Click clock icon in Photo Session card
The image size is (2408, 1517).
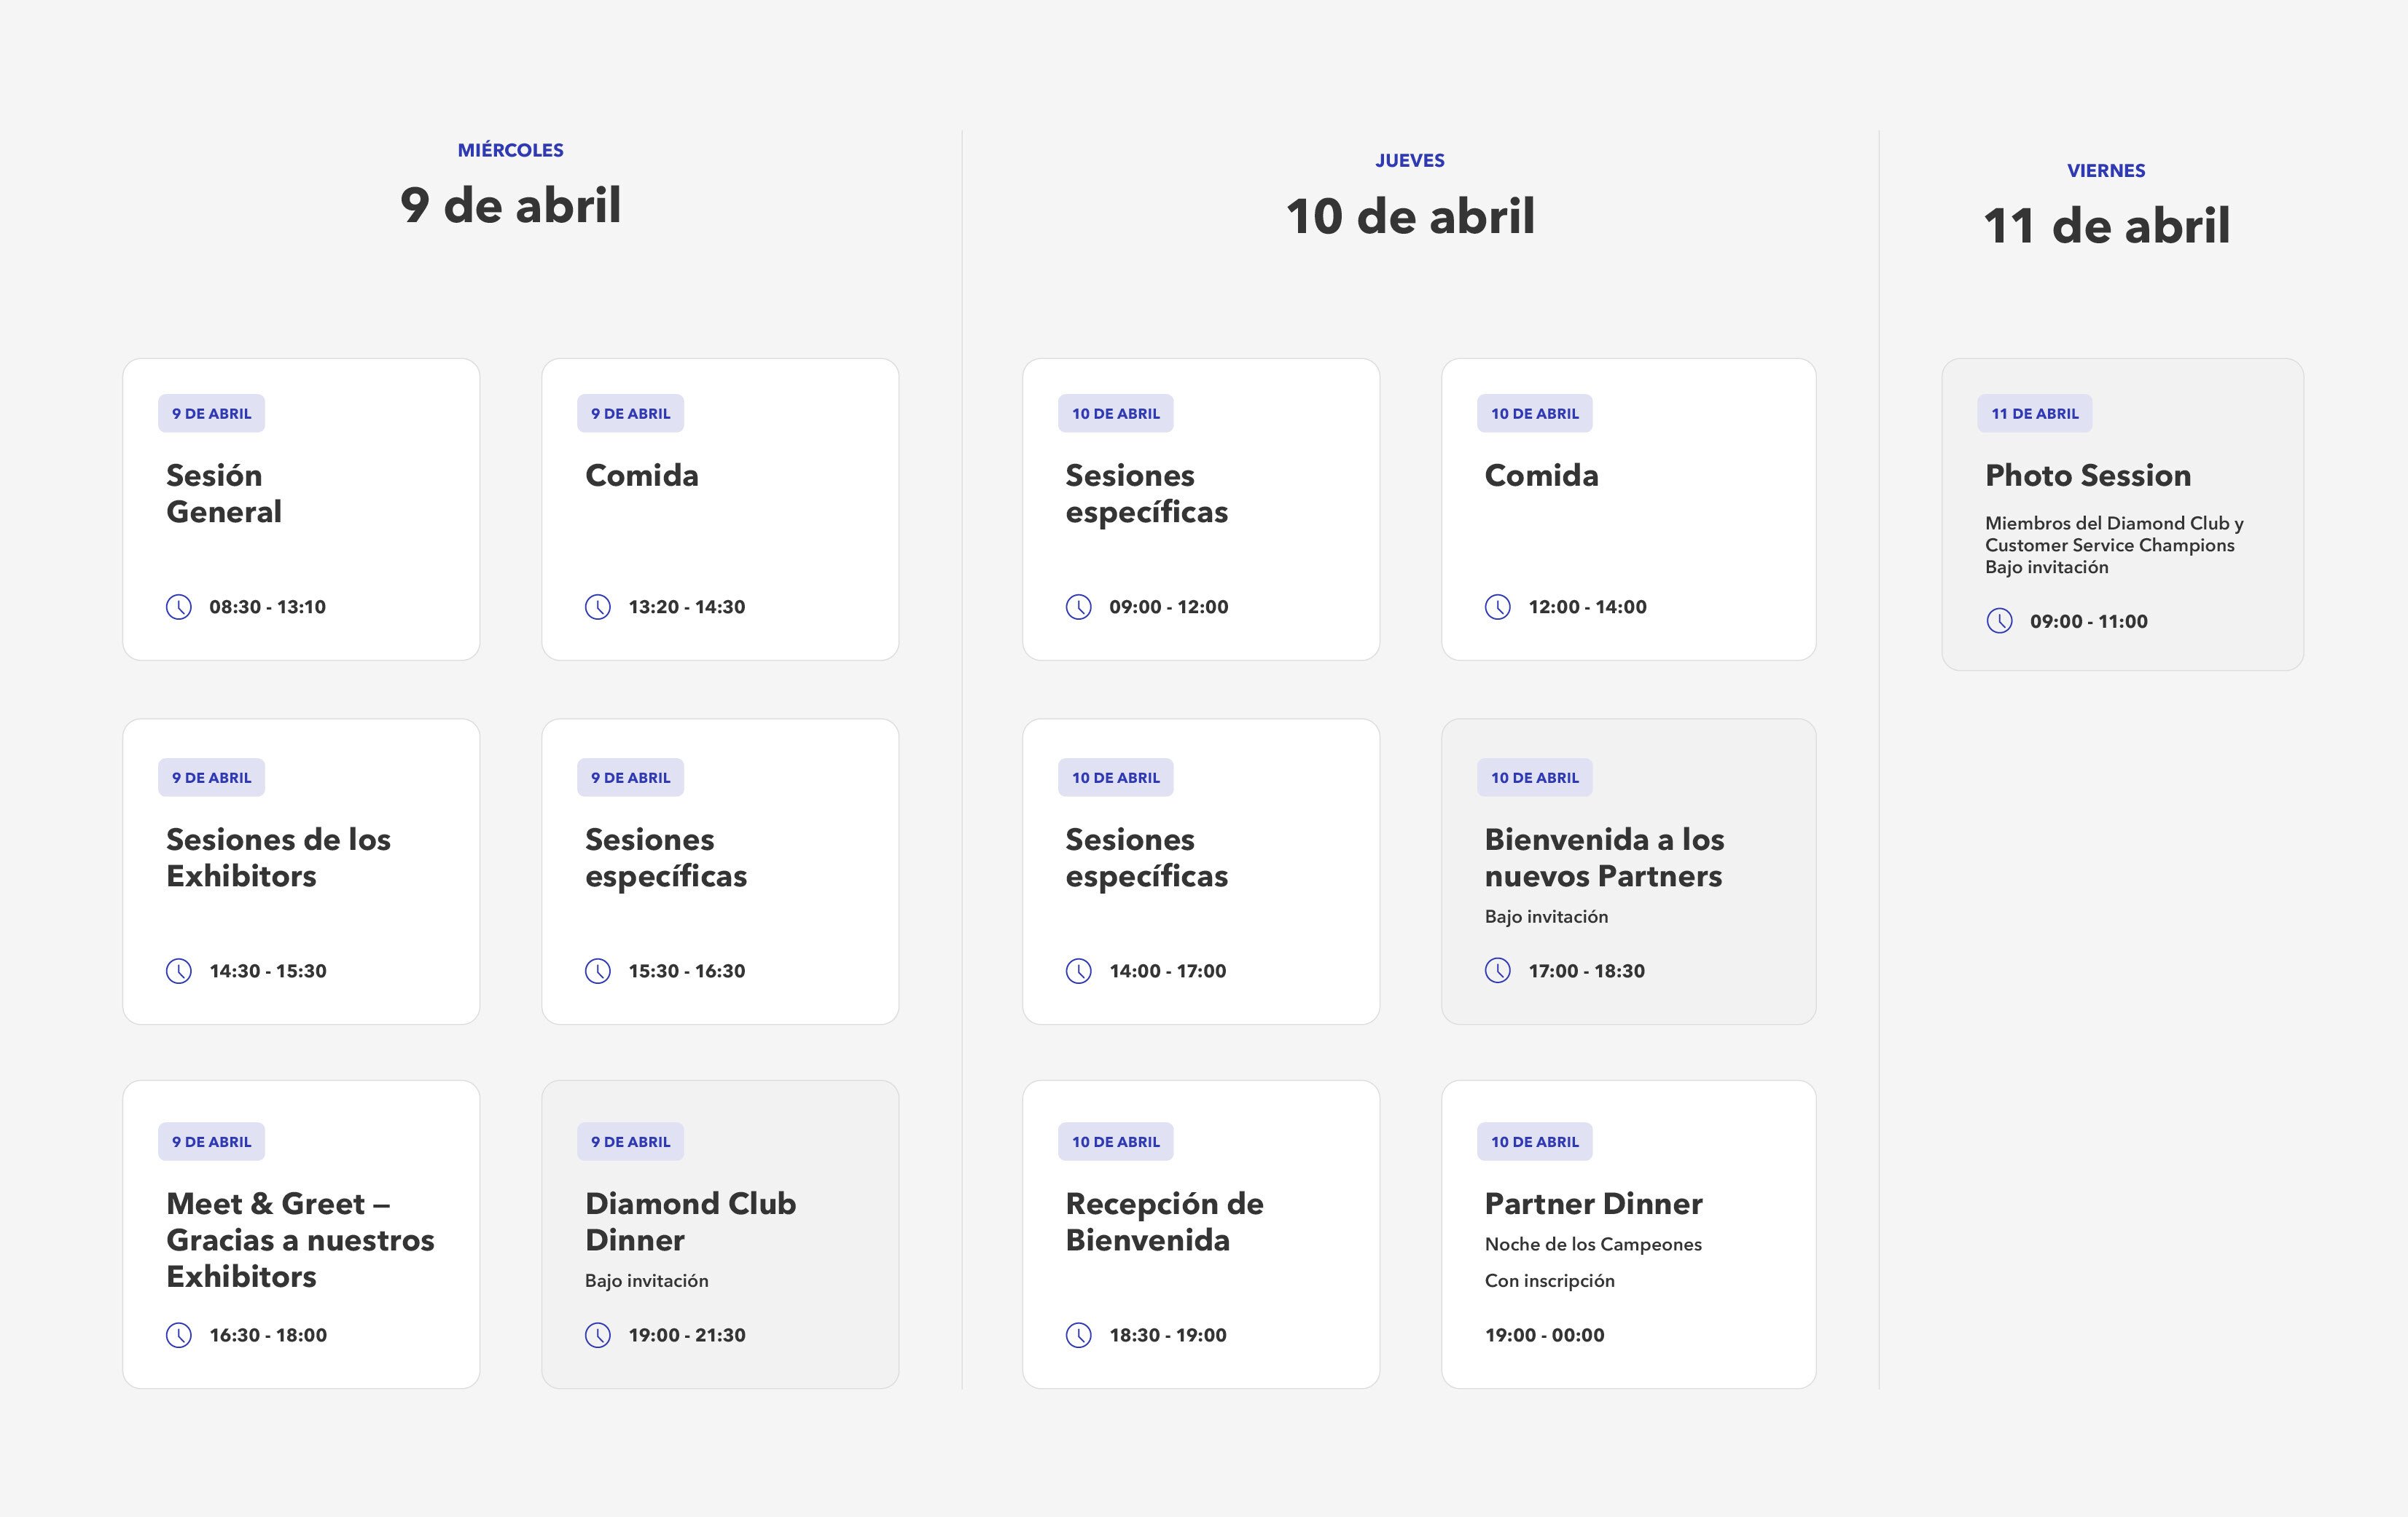coord(2000,620)
